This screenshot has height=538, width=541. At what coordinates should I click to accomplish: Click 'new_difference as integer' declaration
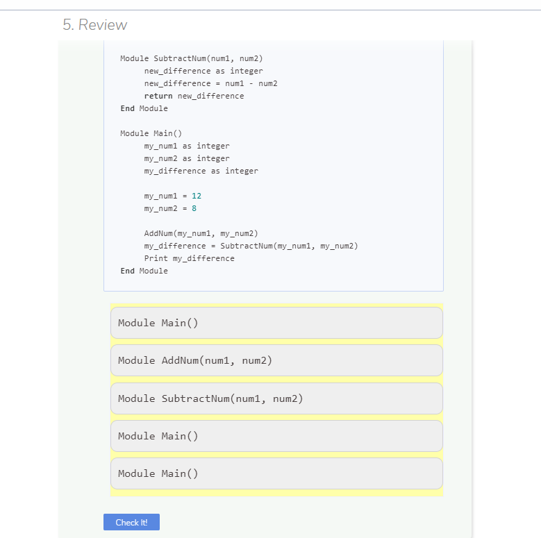[203, 71]
